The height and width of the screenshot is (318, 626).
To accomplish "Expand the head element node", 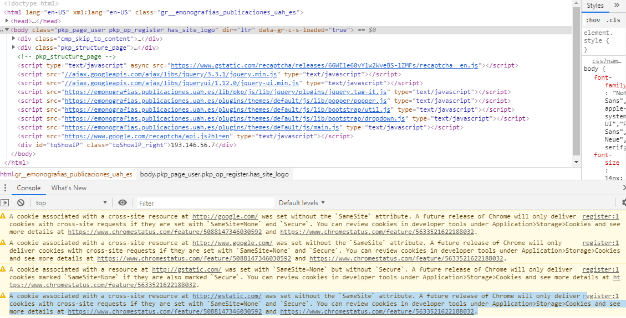I will [x=7, y=21].
